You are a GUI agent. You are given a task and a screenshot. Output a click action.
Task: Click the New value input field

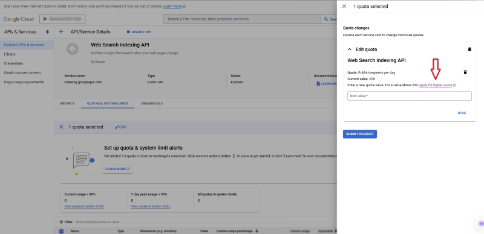click(410, 96)
